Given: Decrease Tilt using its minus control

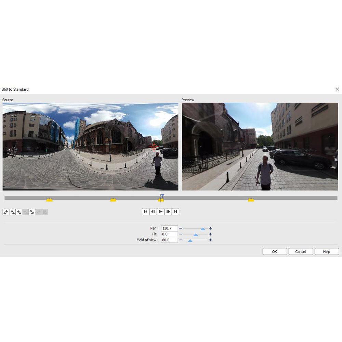Looking at the screenshot, I should point(181,234).
